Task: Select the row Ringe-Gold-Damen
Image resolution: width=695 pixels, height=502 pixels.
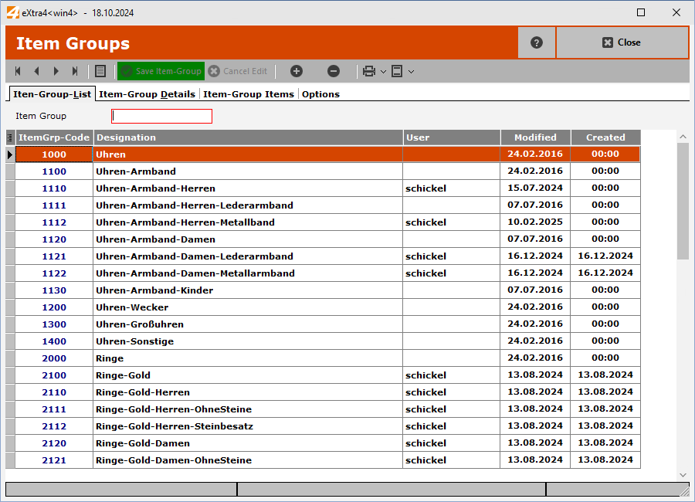Action: 142,443
